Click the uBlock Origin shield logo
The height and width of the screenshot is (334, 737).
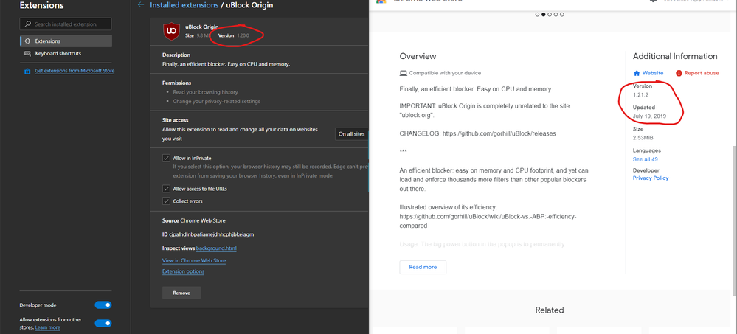[171, 31]
